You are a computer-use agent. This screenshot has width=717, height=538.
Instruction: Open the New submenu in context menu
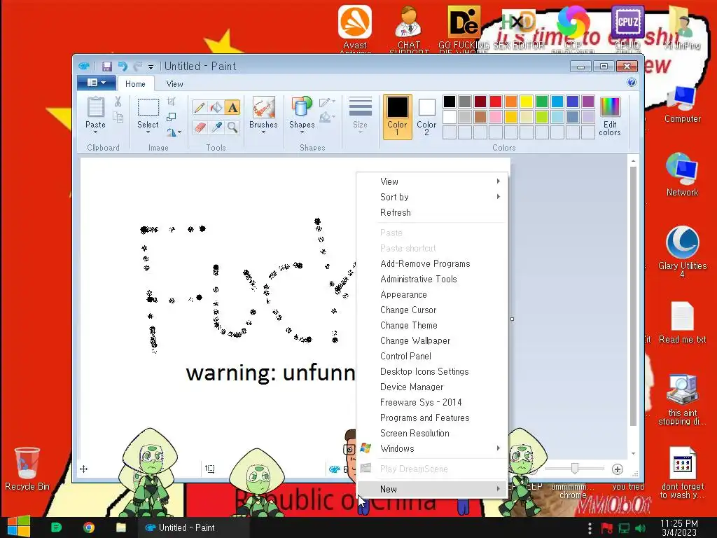pyautogui.click(x=432, y=489)
